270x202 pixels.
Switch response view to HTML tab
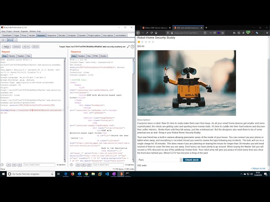coord(95,56)
